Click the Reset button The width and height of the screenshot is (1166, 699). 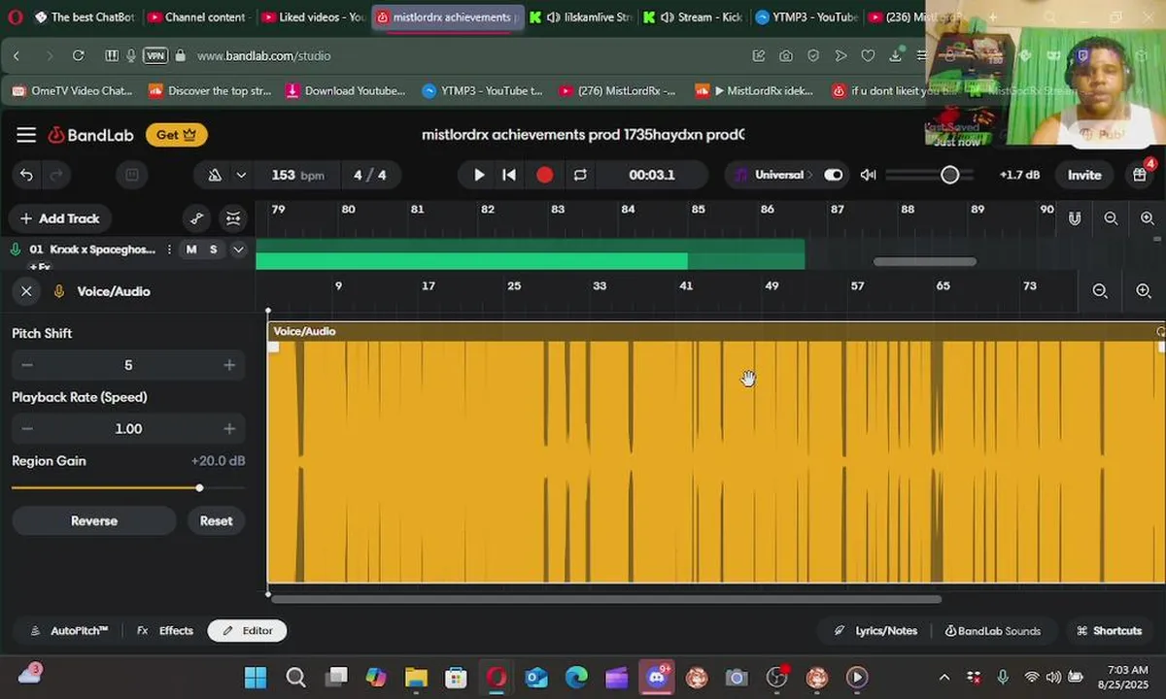[216, 520]
